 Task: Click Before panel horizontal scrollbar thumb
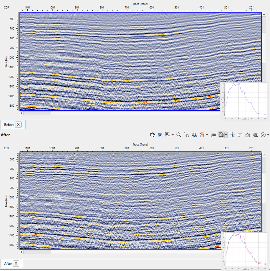[37, 113]
